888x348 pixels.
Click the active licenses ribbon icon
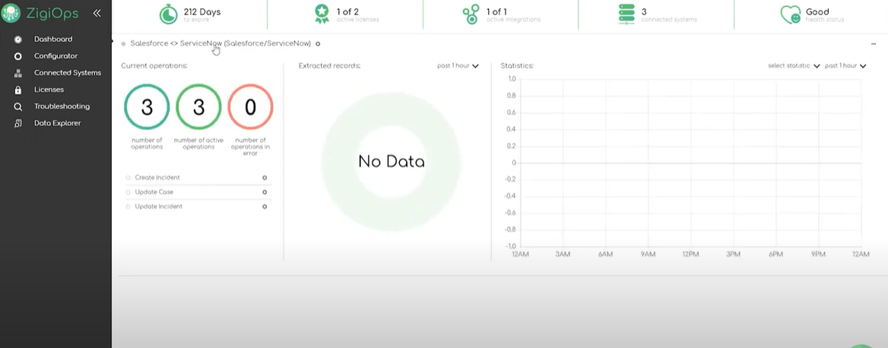coord(322,14)
